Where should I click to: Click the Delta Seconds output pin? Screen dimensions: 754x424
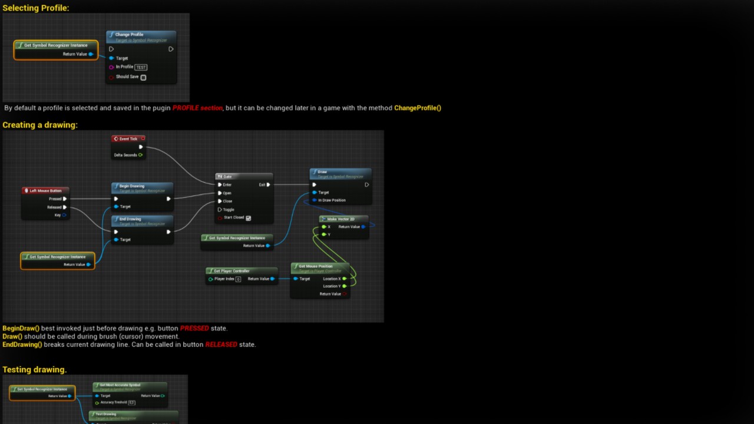point(140,155)
